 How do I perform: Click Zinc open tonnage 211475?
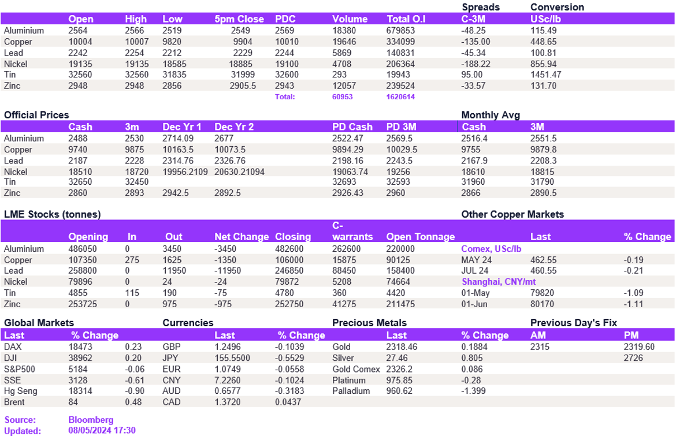point(400,304)
